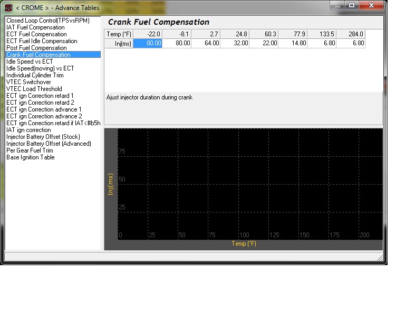Open Post Fuel Compensation table

(x=36, y=48)
